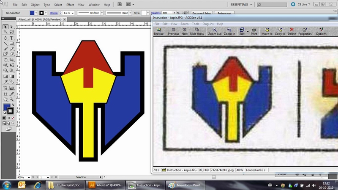Screen dimensions: 338x190
Task: Choose the Draw Behind mode
Action: [x=8, y=123]
